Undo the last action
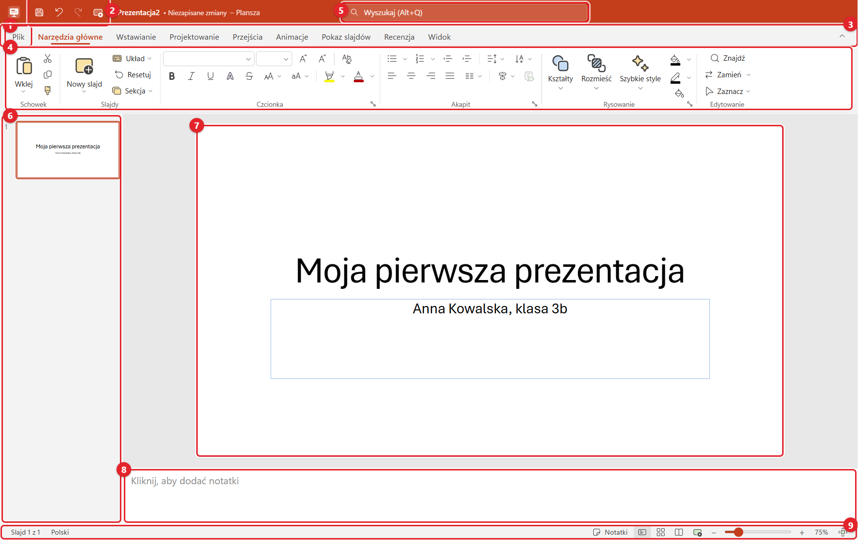This screenshot has height=540, width=858. tap(59, 12)
